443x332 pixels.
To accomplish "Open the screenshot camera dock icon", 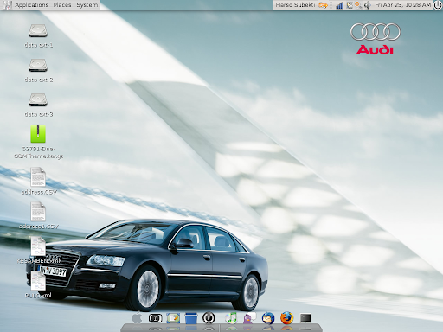I will coord(155,318).
